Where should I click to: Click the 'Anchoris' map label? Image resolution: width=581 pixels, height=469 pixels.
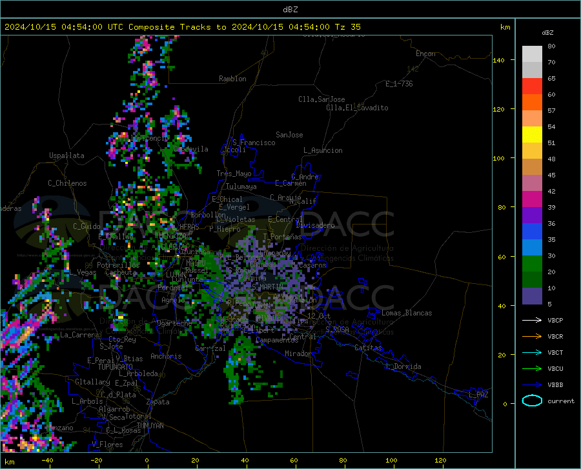(x=166, y=356)
